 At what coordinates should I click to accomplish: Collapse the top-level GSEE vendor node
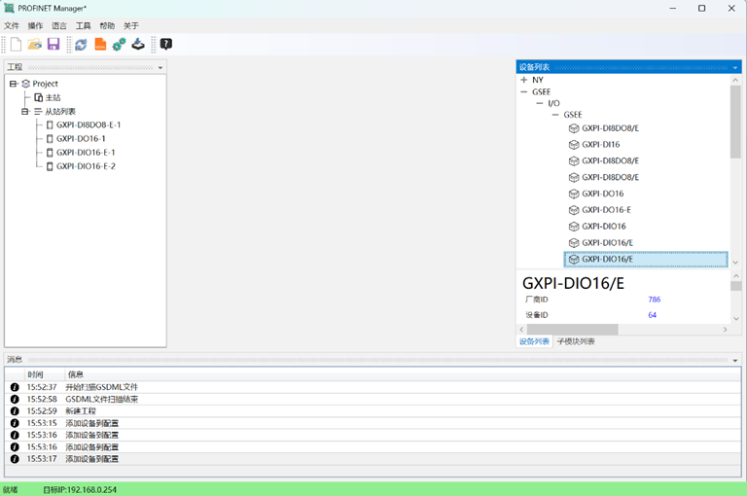pyautogui.click(x=524, y=92)
